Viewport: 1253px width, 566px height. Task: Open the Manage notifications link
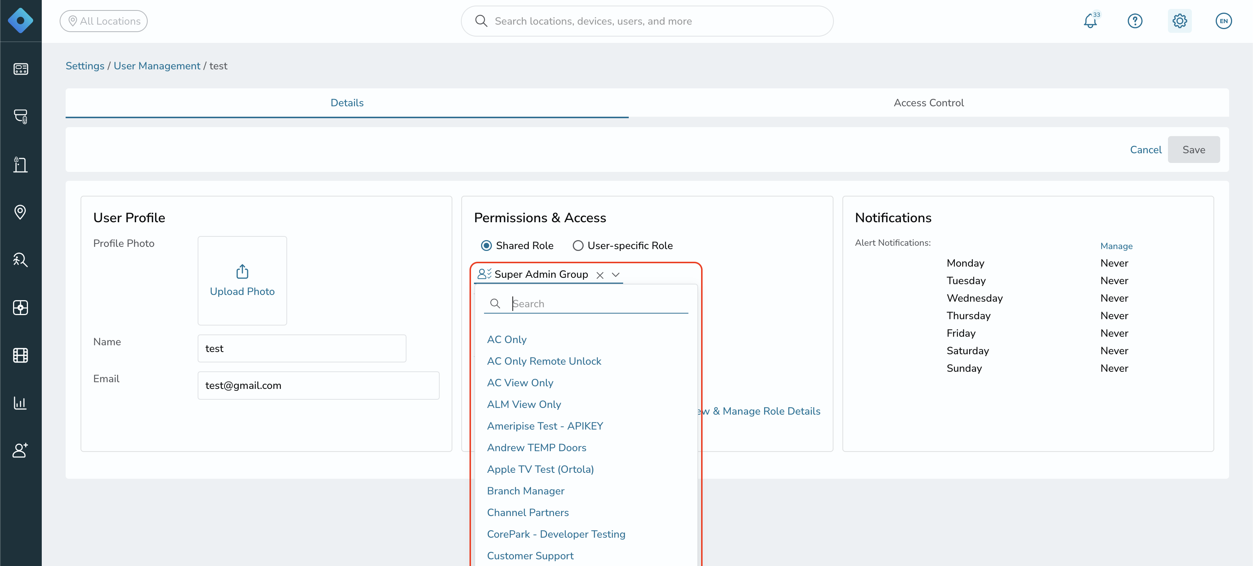tap(1116, 246)
